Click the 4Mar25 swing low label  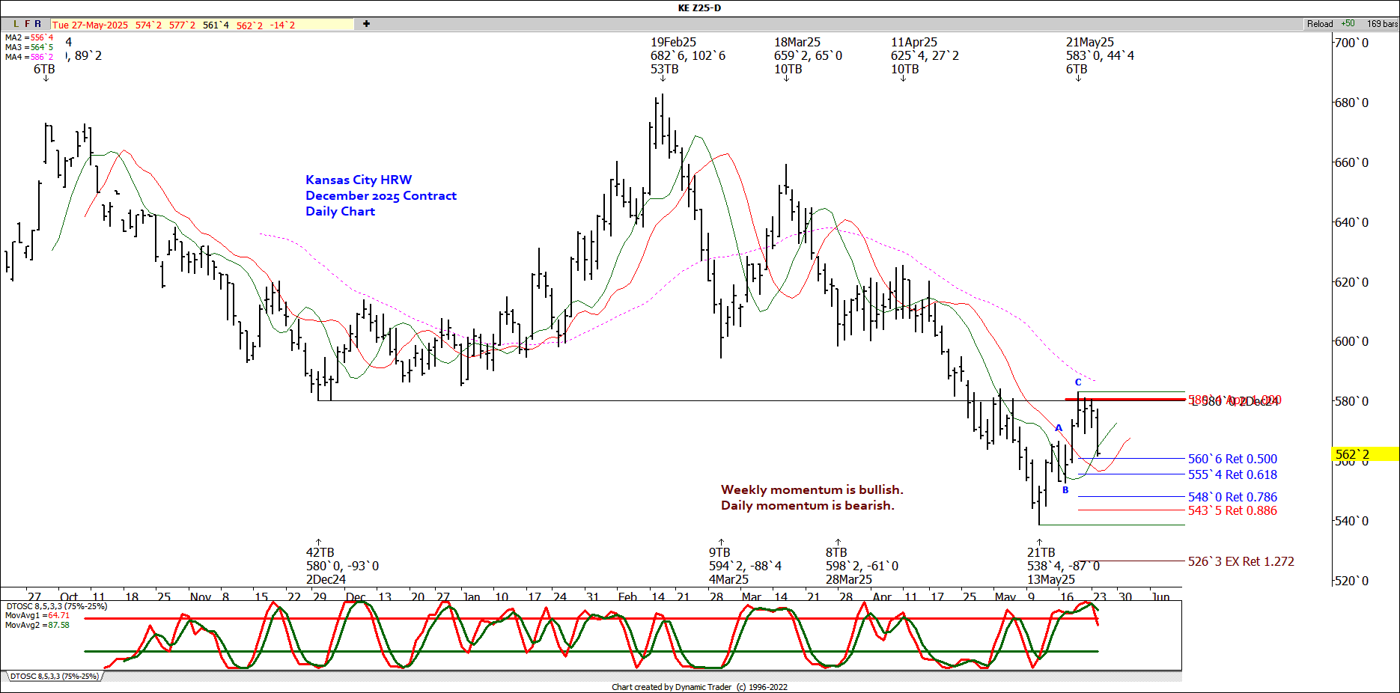(x=728, y=579)
